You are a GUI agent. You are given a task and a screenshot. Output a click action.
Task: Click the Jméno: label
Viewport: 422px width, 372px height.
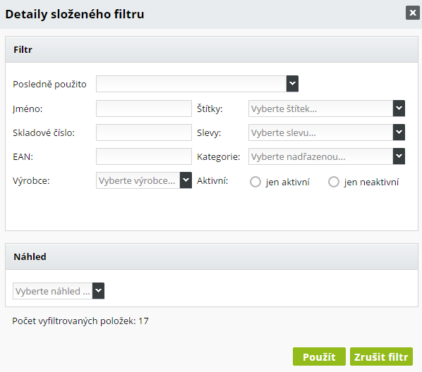tap(28, 109)
